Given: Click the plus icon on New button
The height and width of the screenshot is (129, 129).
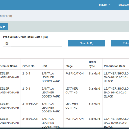Looking at the screenshot, I should (4, 27).
